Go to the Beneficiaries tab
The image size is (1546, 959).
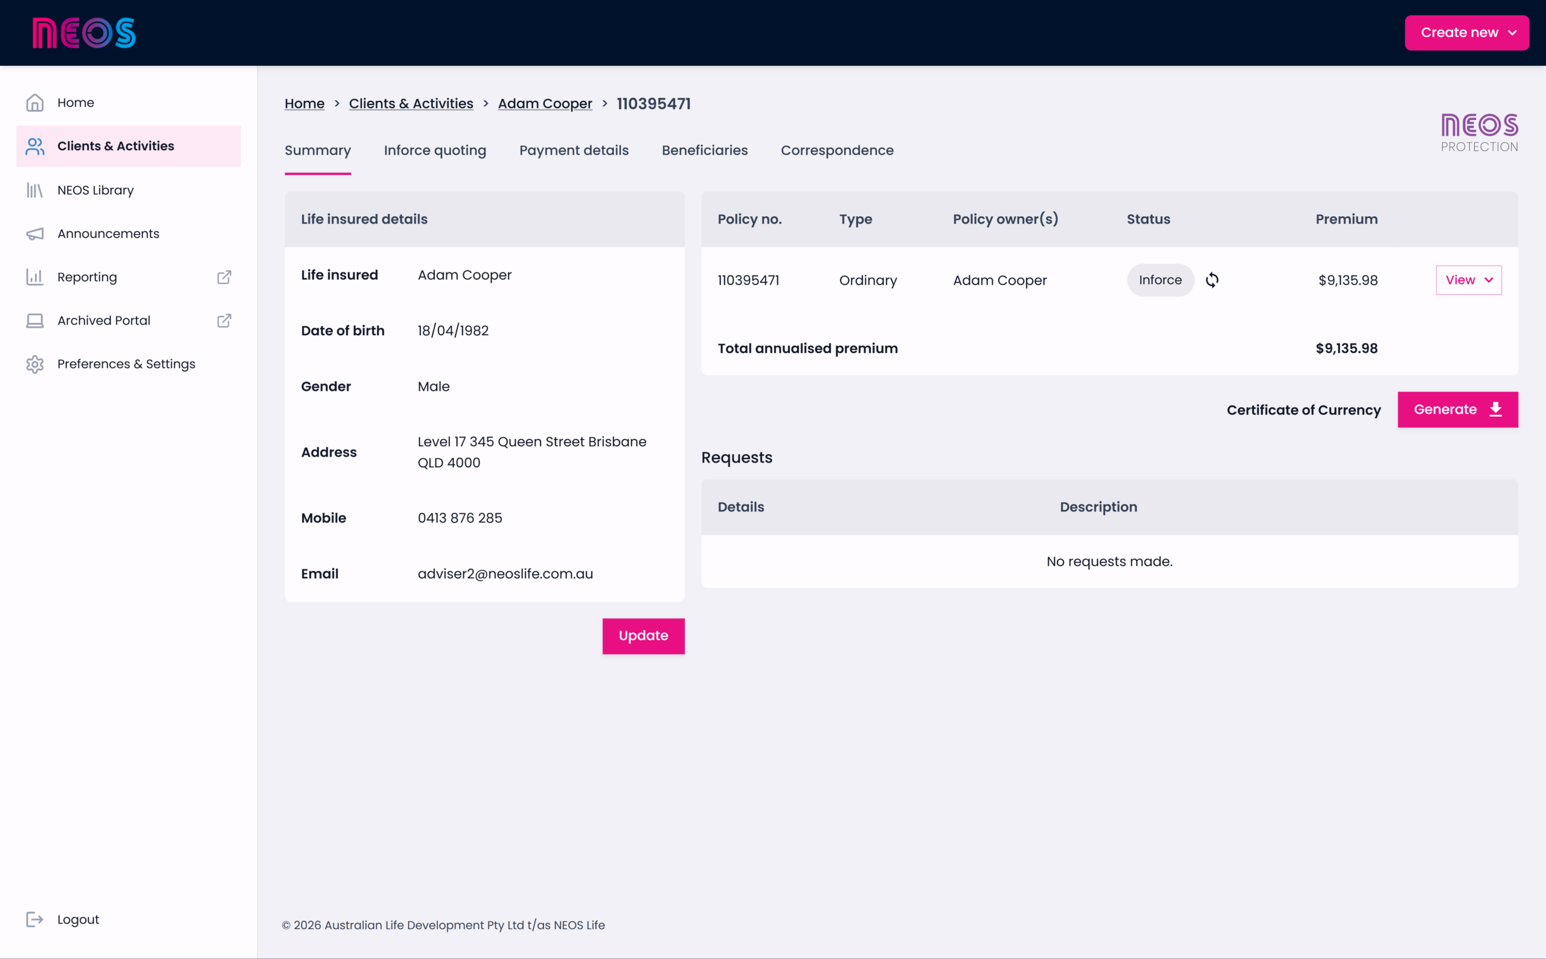coord(705,151)
